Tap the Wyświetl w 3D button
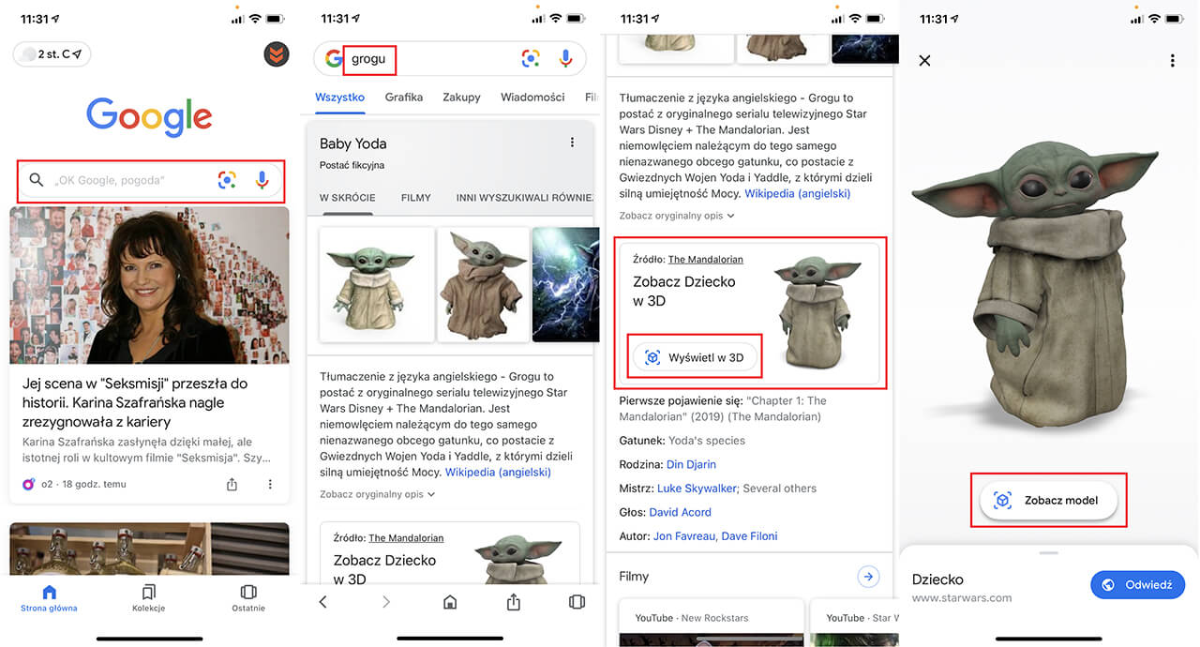Viewport: 1200px width, 647px height. [695, 357]
